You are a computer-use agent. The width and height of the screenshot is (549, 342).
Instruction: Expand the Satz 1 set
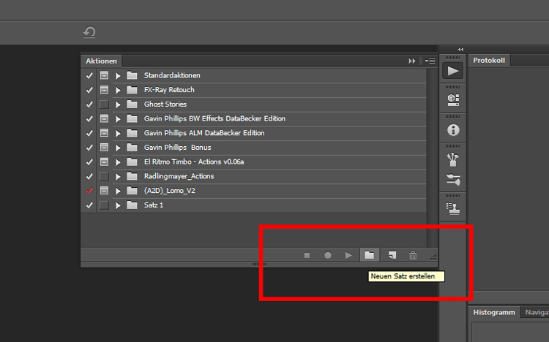pyautogui.click(x=118, y=205)
